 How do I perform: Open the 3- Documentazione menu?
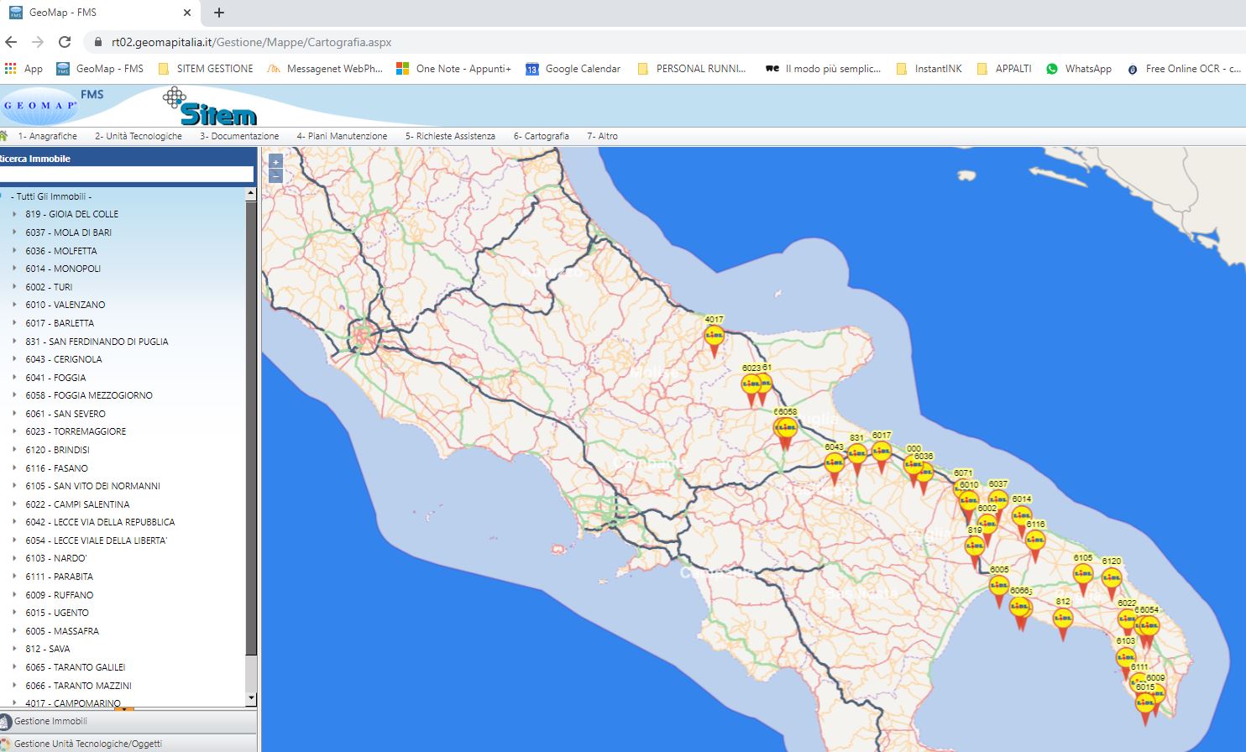pyautogui.click(x=239, y=136)
